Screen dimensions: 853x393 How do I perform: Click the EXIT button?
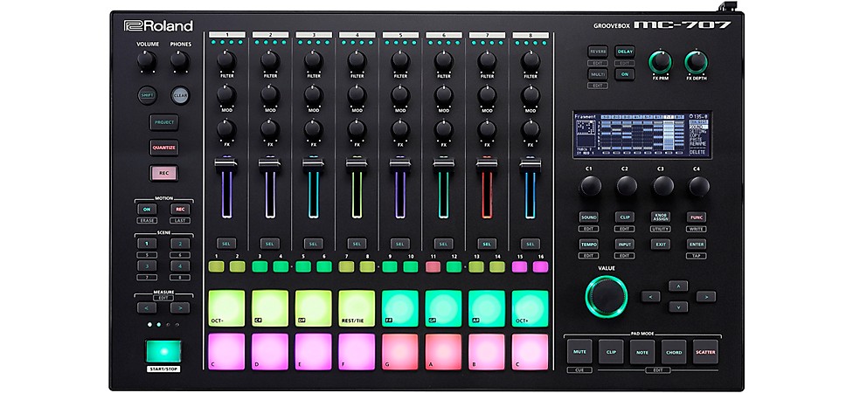[x=661, y=244]
